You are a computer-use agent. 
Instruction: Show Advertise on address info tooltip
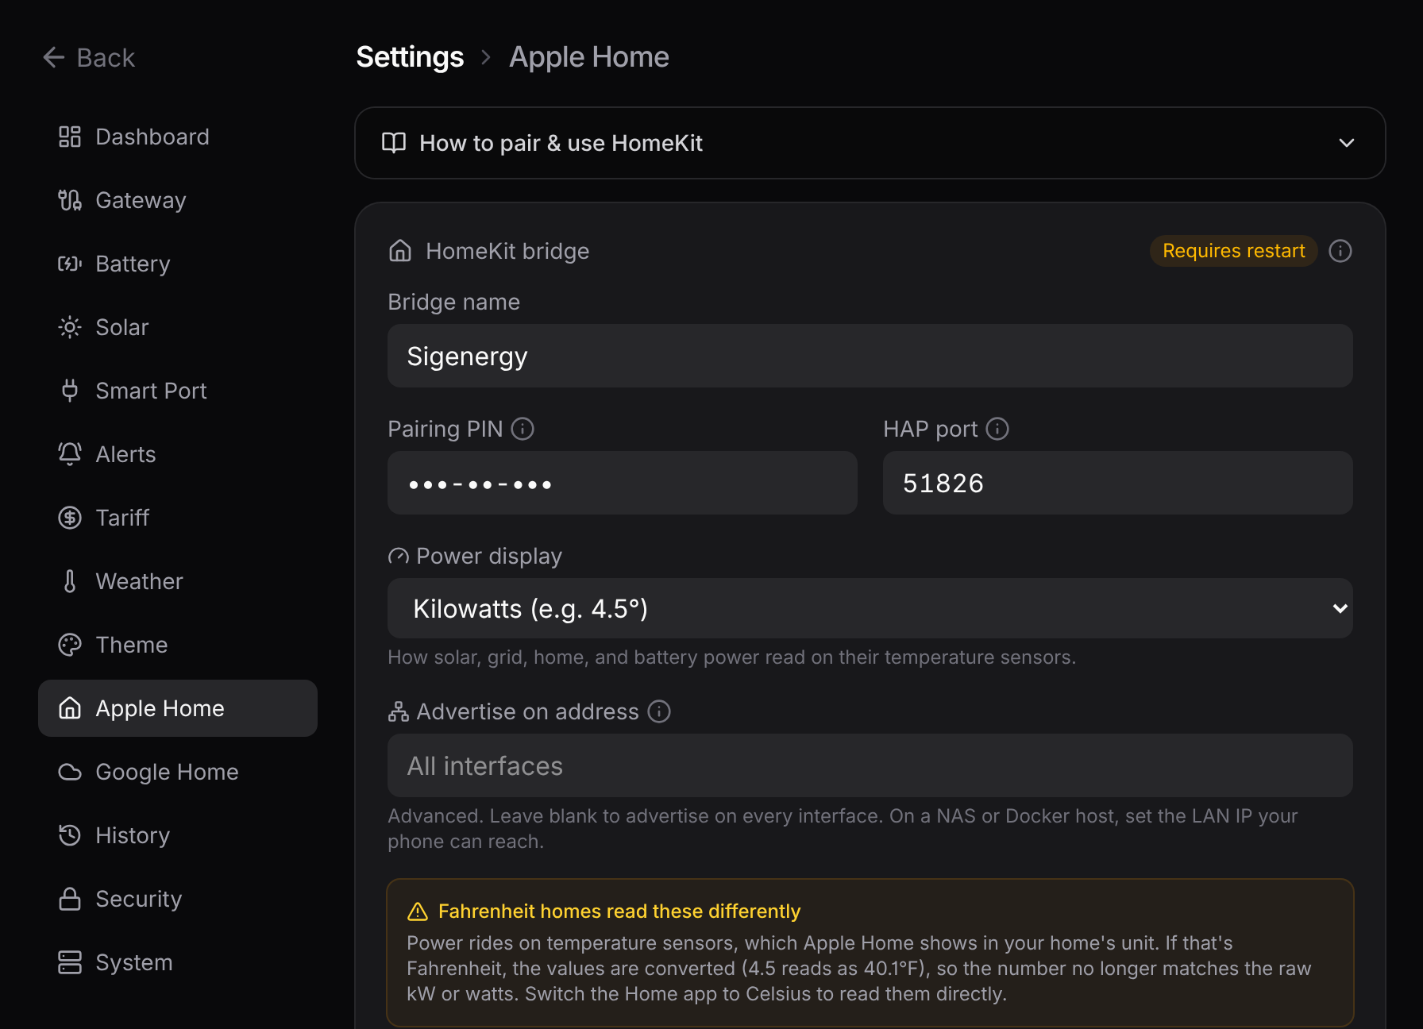tap(659, 711)
